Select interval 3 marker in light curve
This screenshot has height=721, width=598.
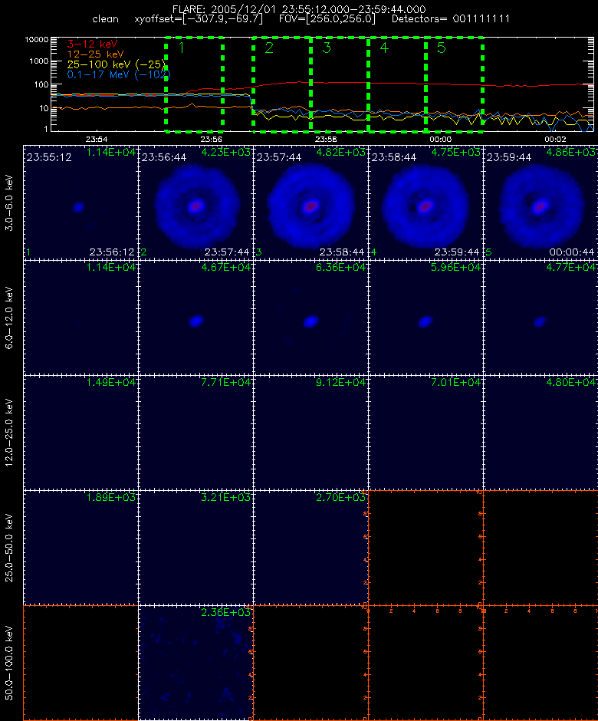tap(327, 48)
